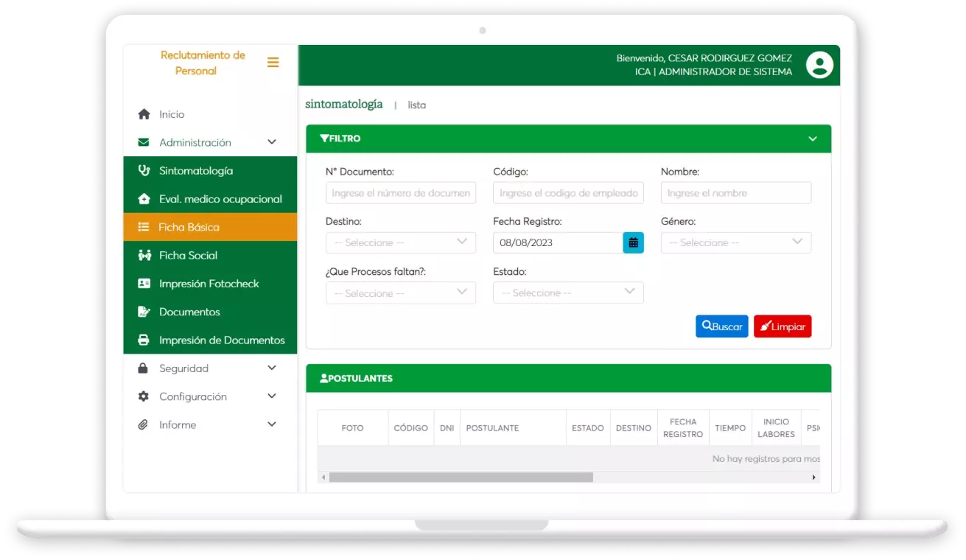This screenshot has width=966, height=560.
Task: Collapse the Administración submenu chevron
Action: pos(272,142)
